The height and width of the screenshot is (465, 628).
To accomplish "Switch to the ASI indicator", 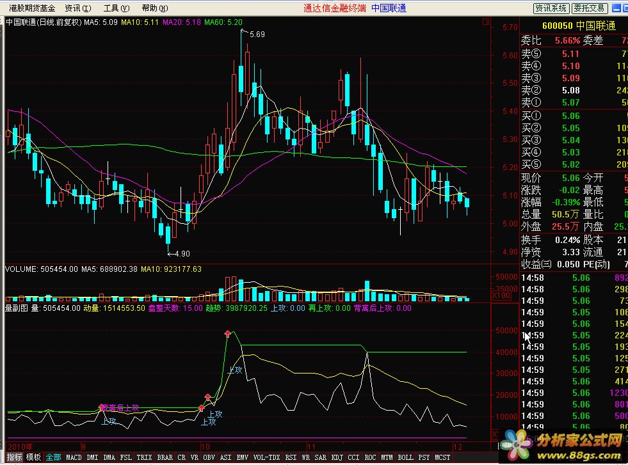I will tap(226, 457).
